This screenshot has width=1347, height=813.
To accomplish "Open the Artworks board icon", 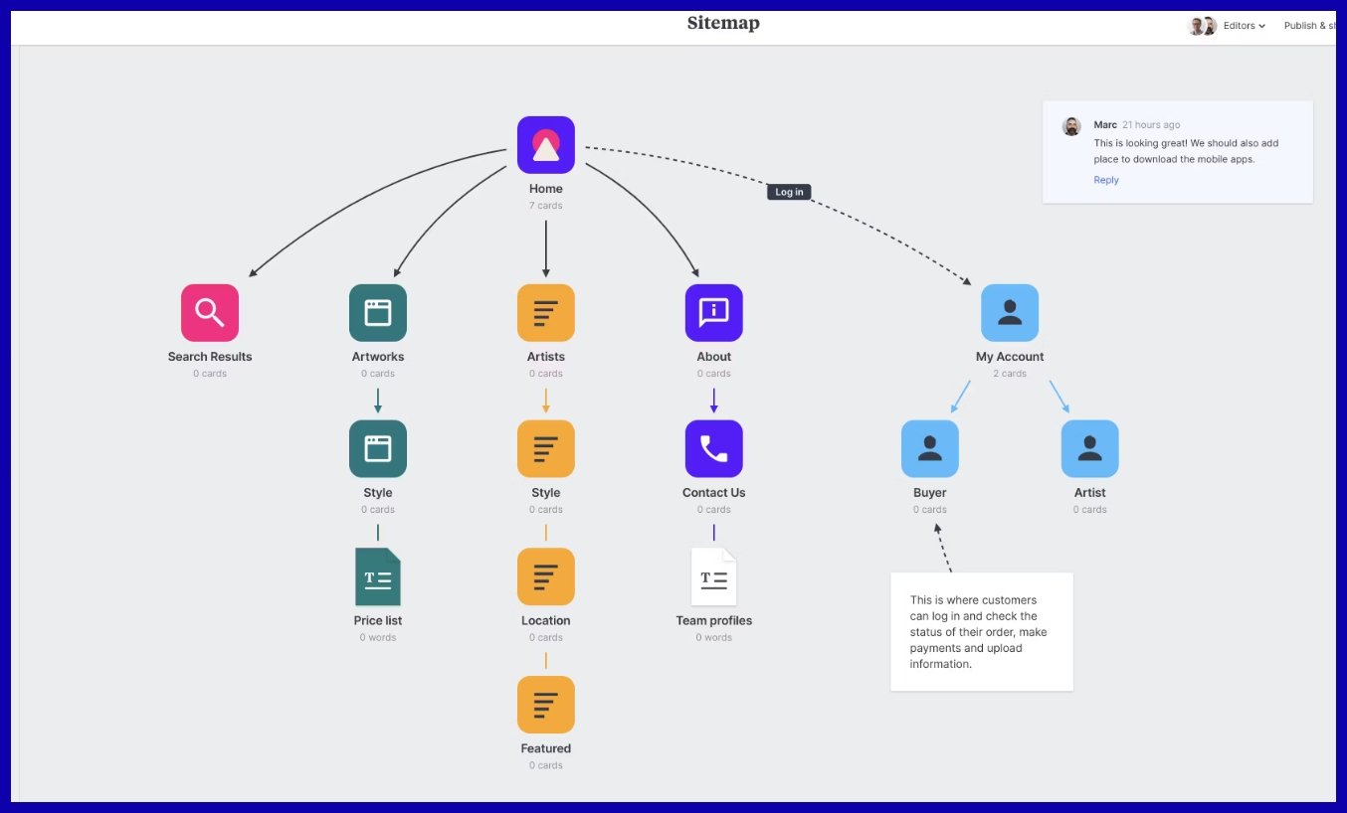I will 378,313.
